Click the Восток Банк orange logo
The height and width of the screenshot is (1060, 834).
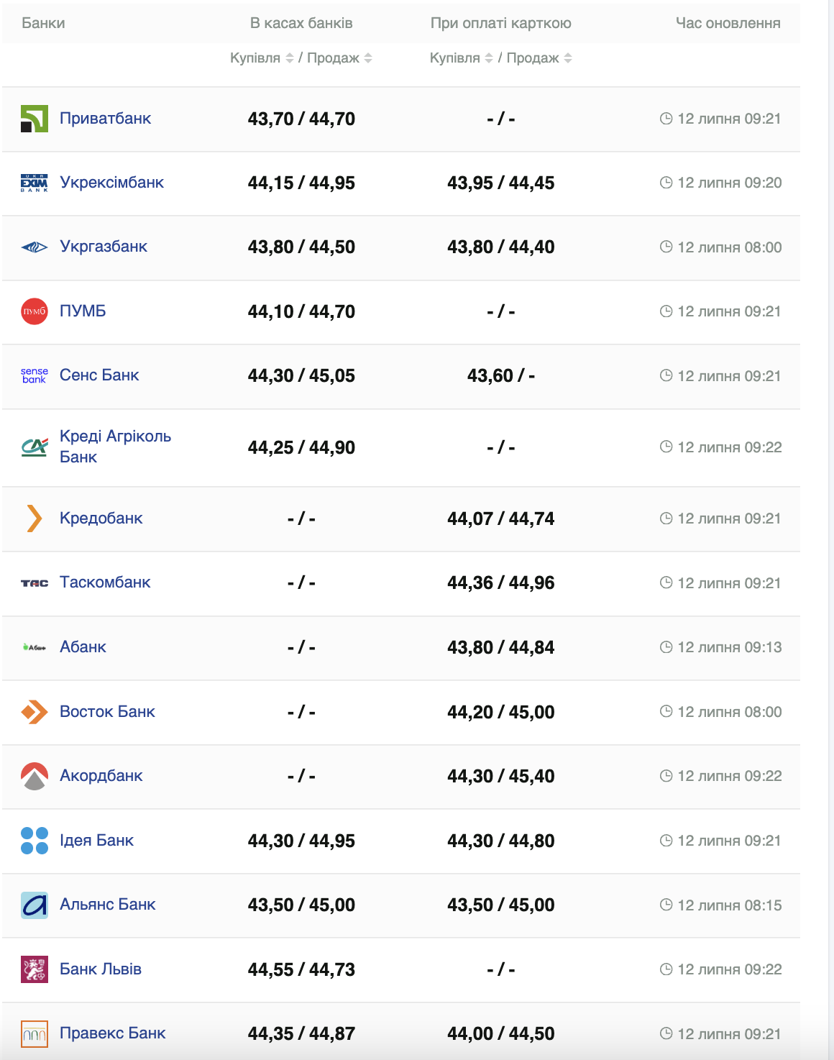[35, 712]
